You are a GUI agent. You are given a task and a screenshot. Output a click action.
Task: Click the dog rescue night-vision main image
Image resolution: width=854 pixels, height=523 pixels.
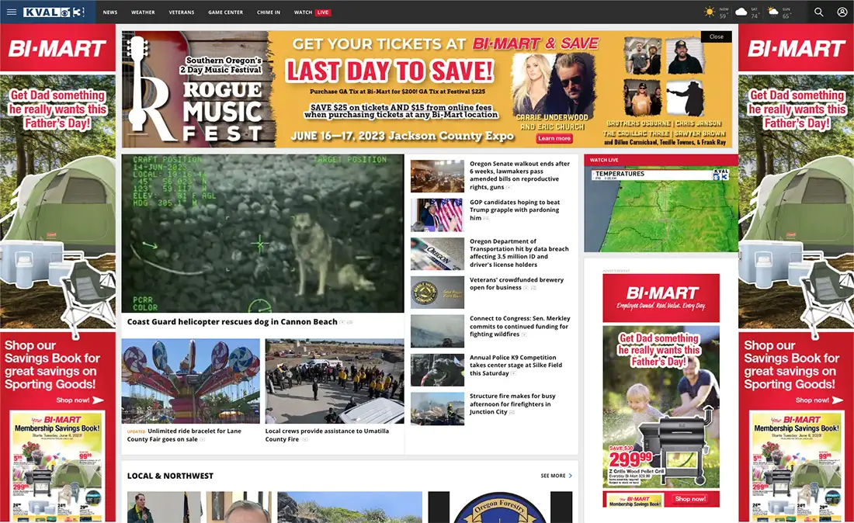coord(262,234)
